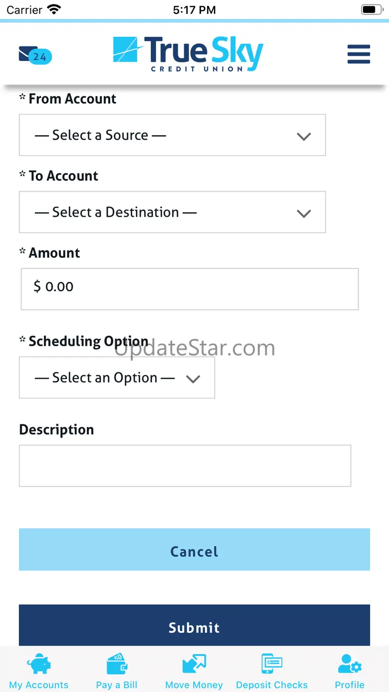The width and height of the screenshot is (389, 692).
Task: Switch to the Deposit Checks tab label
Action: tap(272, 685)
